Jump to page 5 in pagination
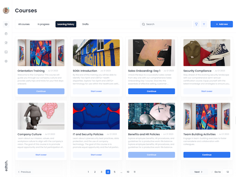Screen dimensions: 236x177 [x=114, y=172]
